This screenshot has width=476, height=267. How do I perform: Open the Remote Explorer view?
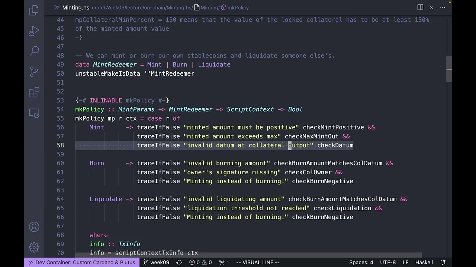34,113
